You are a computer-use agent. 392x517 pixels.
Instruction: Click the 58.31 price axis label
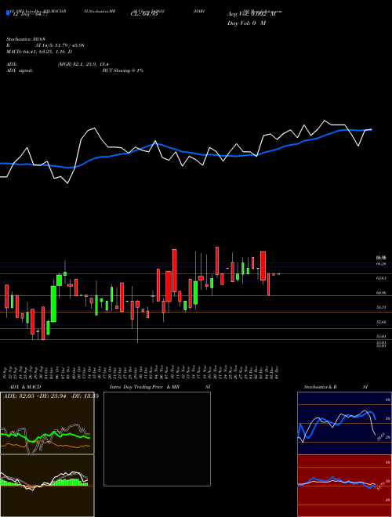click(381, 307)
